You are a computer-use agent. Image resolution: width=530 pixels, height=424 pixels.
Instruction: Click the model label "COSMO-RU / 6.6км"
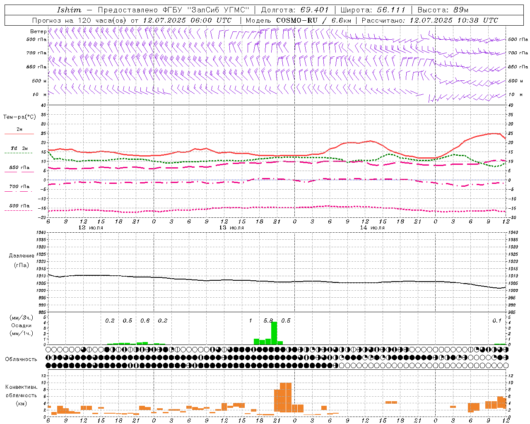(314, 20)
